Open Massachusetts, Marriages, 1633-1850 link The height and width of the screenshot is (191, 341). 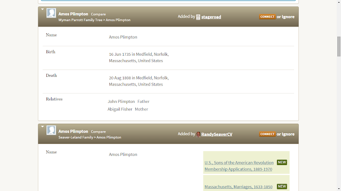[238, 187]
